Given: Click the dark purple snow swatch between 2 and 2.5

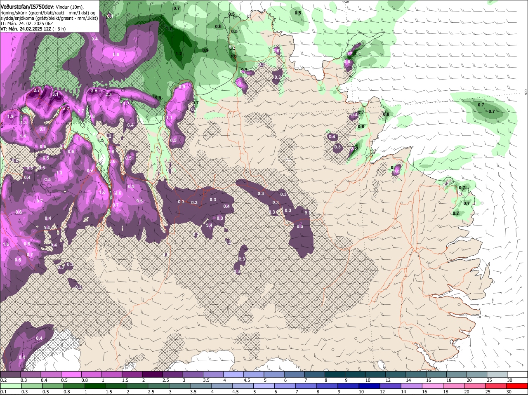Looking at the screenshot, I should pyautogui.click(x=153, y=374).
